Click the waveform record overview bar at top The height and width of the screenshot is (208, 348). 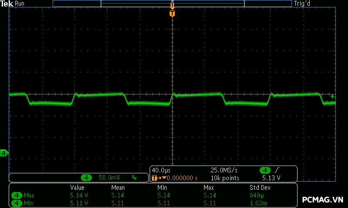tap(172, 3)
